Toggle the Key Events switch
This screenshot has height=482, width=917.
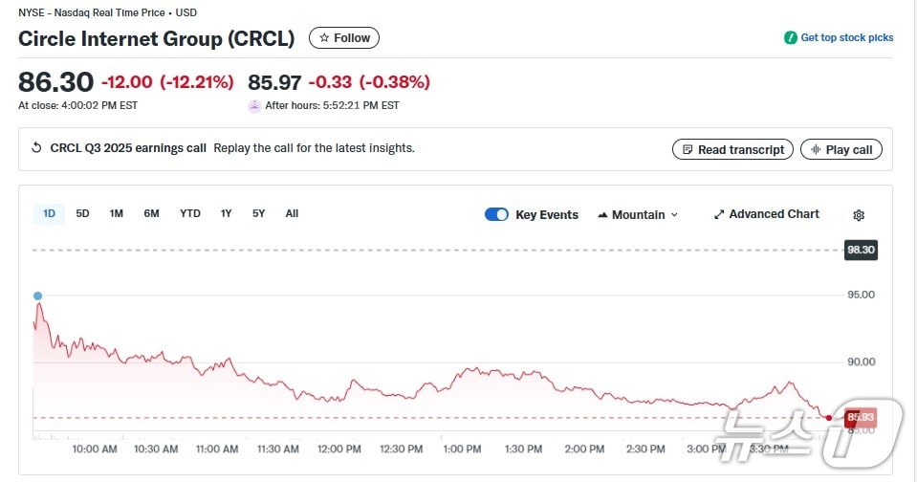pos(496,214)
